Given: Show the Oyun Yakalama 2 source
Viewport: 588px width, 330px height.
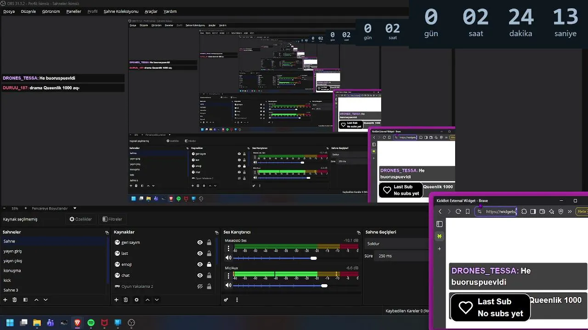Looking at the screenshot, I should [x=200, y=286].
